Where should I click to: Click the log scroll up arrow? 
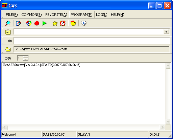click(x=168, y=66)
